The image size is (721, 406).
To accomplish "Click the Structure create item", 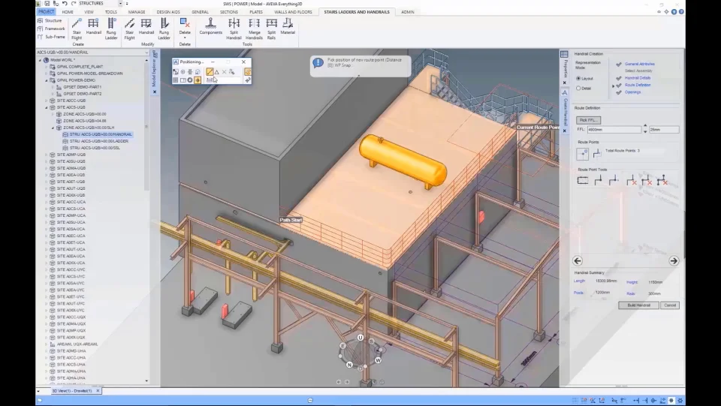I will point(50,21).
